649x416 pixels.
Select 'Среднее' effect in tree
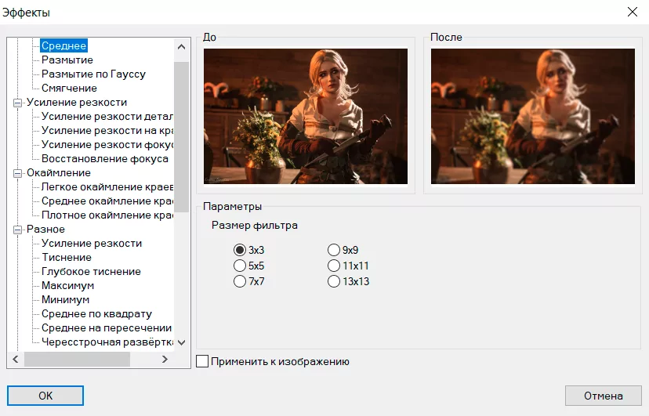click(x=63, y=45)
